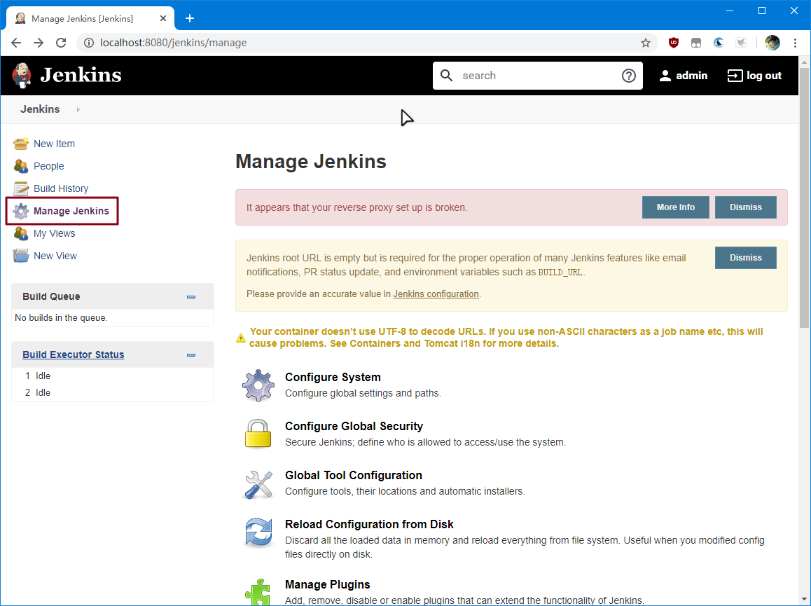The image size is (811, 606).
Task: Click the scrollbar down arrow
Action: pos(804,599)
